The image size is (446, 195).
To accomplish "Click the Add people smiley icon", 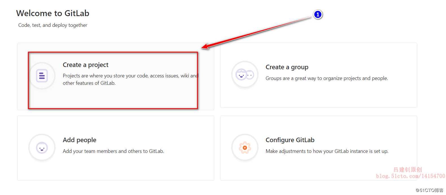I will click(x=42, y=148).
